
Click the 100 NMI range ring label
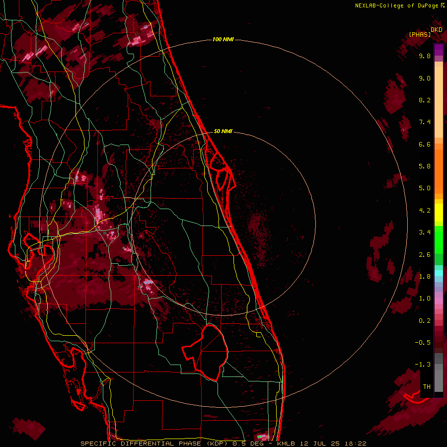pyautogui.click(x=223, y=39)
